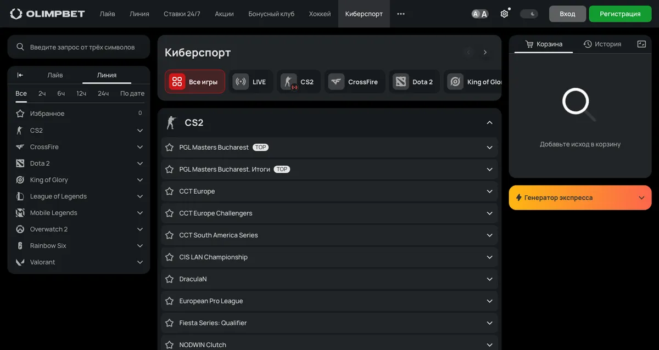Screen dimensions: 659x350
Task: Star the CIS LAN Championship row
Action: click(x=170, y=257)
